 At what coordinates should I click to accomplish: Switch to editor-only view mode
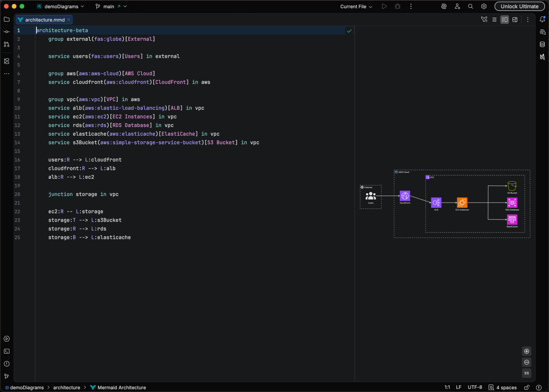494,20
